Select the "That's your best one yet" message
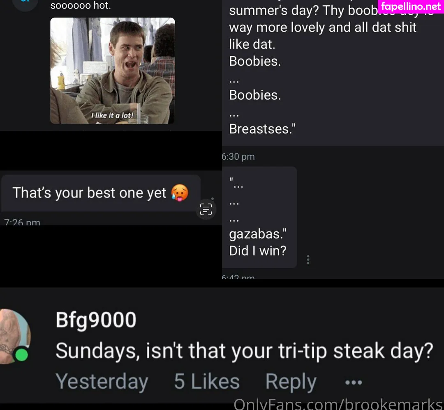Viewport: 444px width, 410px height. click(89, 193)
